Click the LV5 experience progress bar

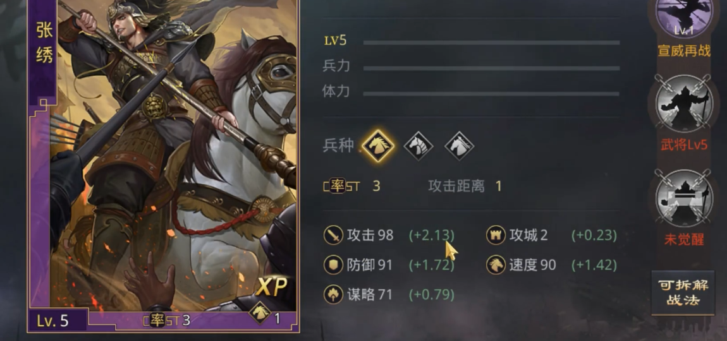pyautogui.click(x=491, y=43)
